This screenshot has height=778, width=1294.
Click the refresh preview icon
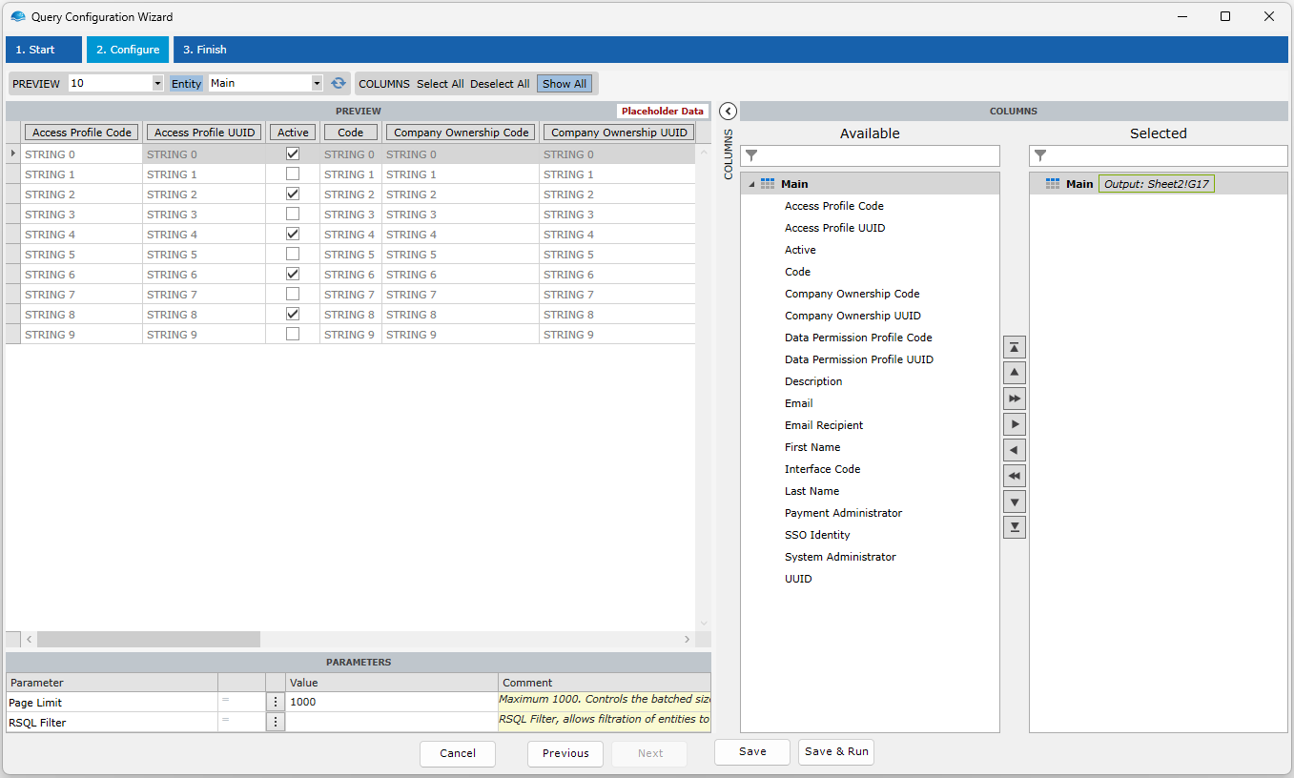(339, 83)
